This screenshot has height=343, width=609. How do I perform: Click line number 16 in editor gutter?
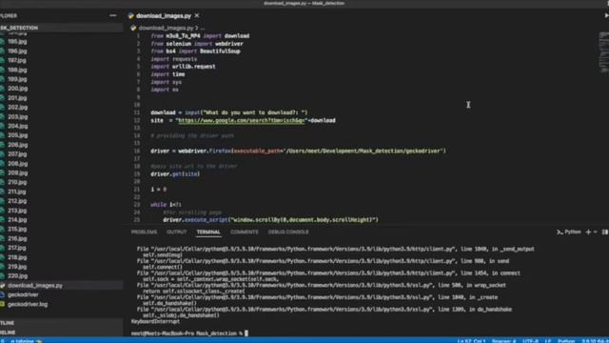[137, 151]
